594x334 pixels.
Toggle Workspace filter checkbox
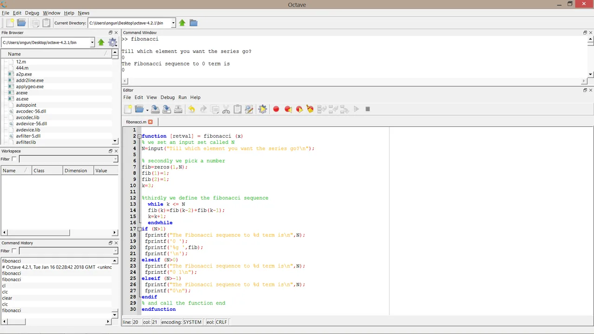point(14,159)
